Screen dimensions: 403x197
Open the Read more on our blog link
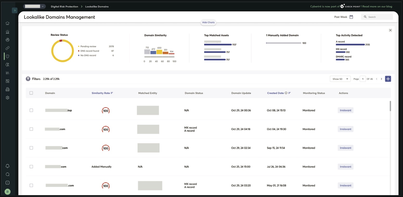377,7
